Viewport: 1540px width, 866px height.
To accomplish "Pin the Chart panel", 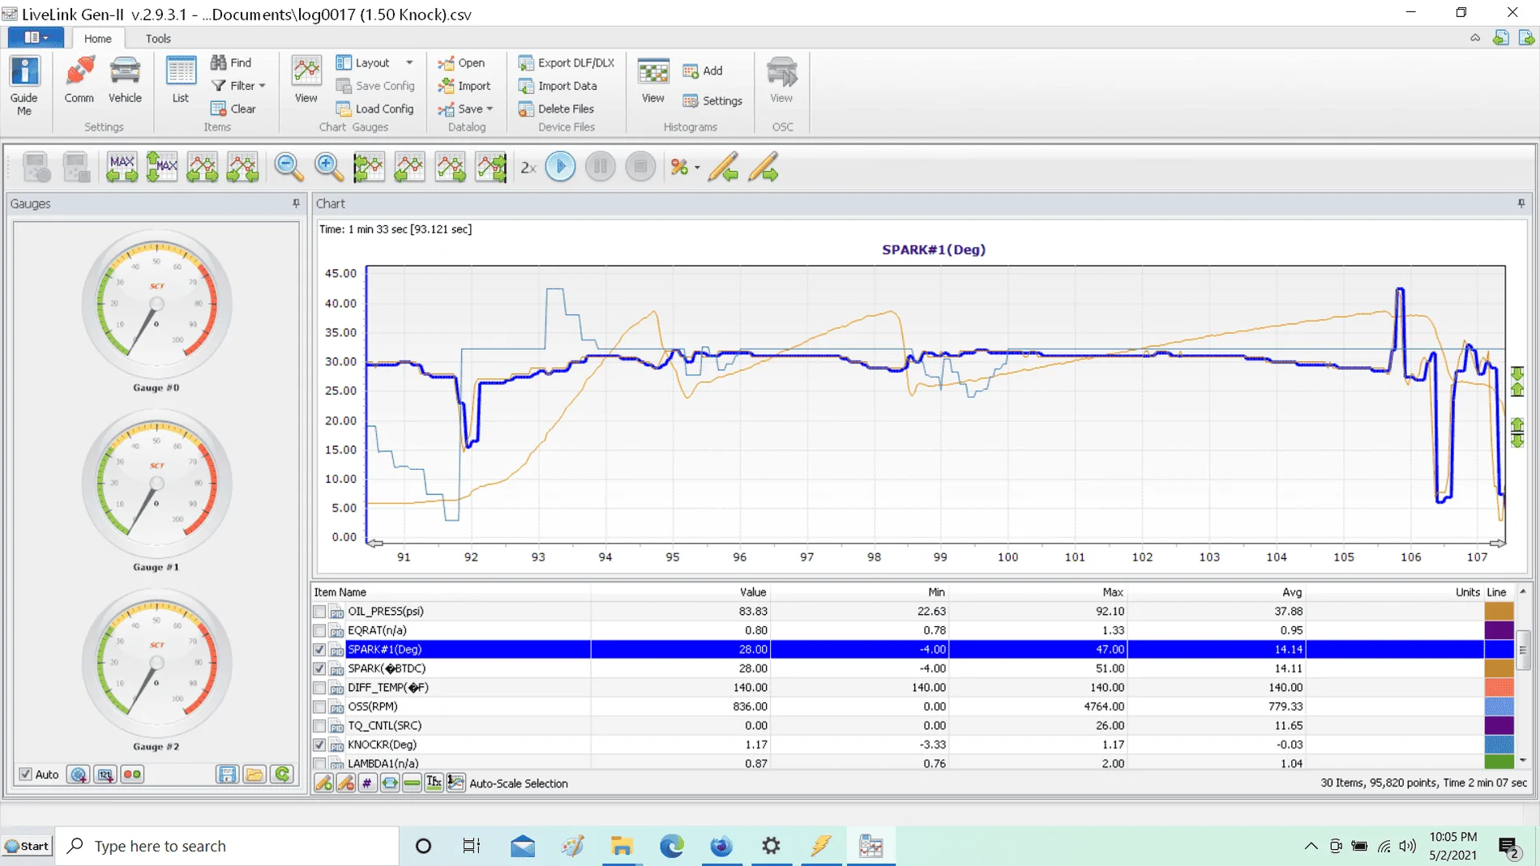I will [1521, 203].
